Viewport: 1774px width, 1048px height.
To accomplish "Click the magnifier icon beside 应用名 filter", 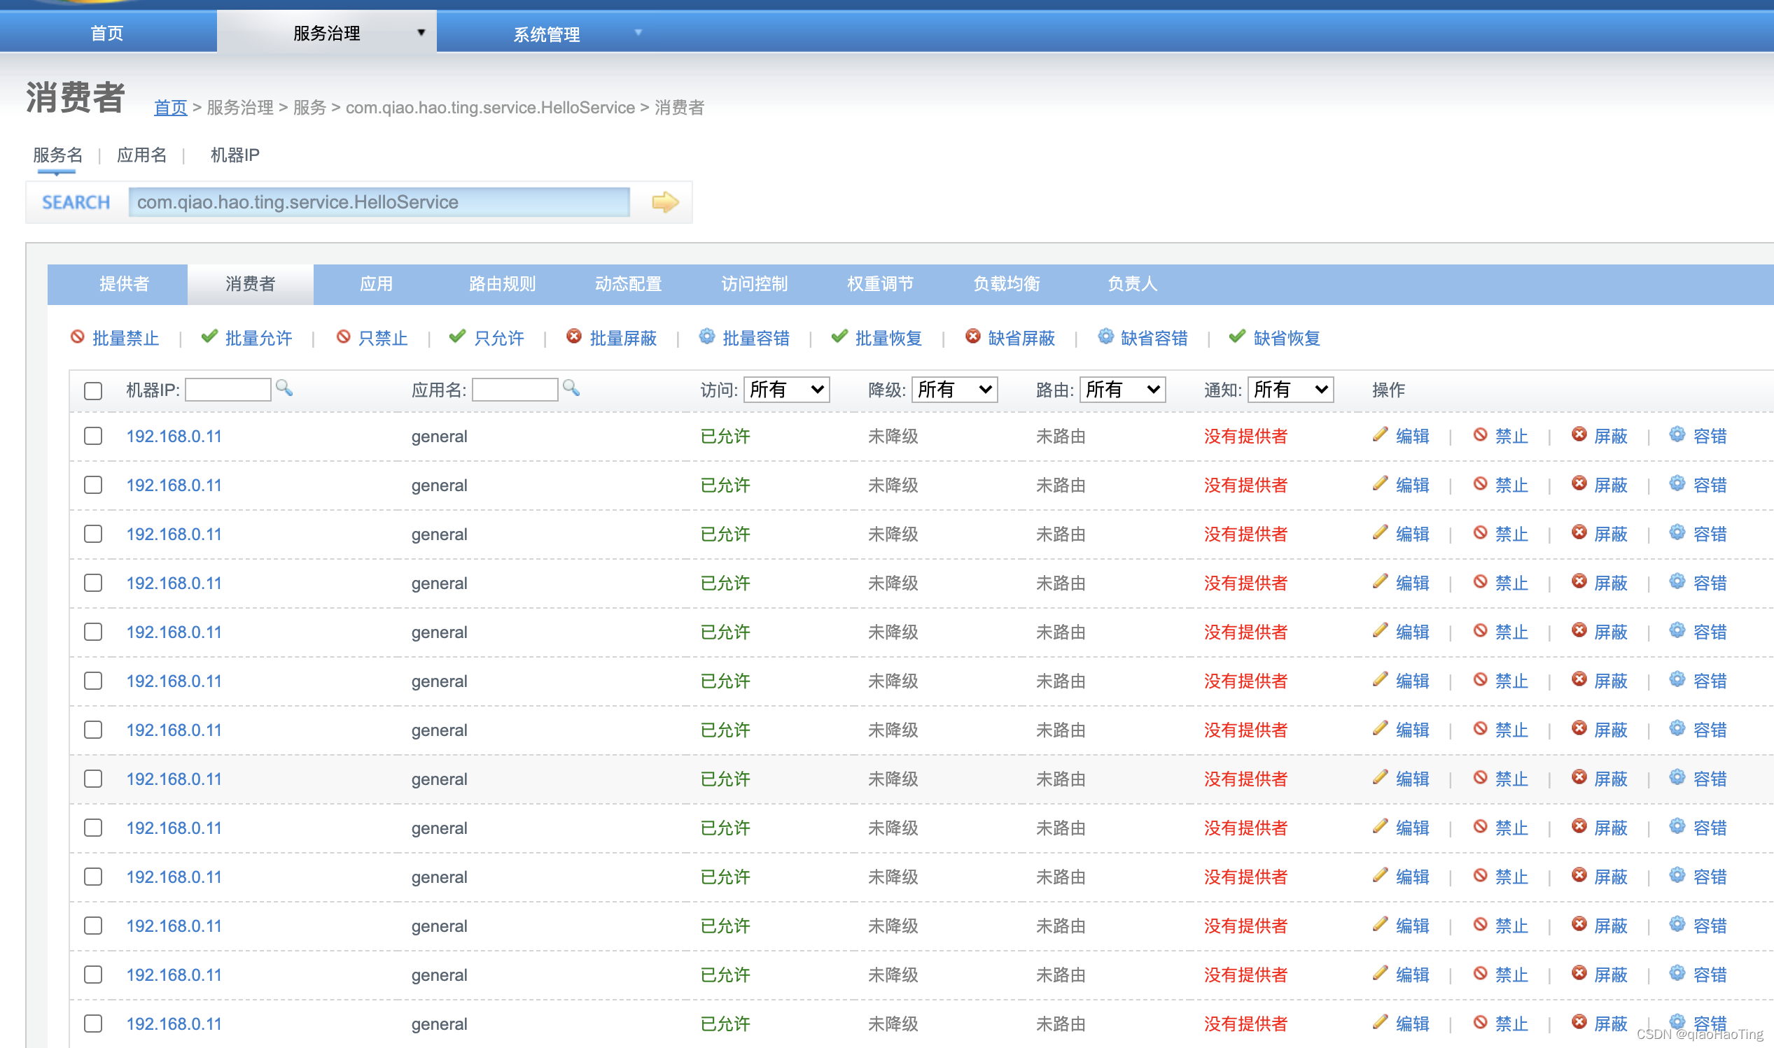I will tap(571, 388).
